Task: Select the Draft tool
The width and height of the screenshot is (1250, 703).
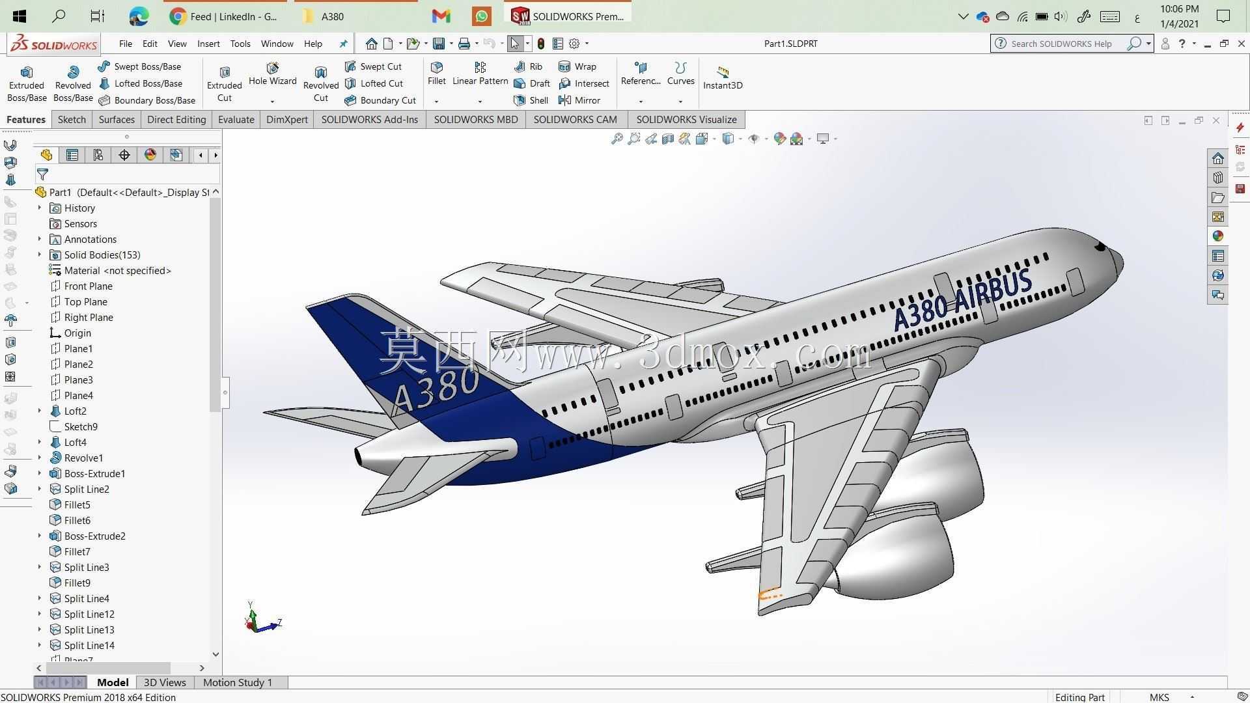Action: 532,83
